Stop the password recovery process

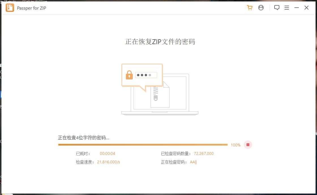point(248,145)
